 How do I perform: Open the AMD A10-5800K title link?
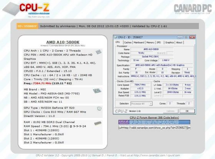pos(63,42)
